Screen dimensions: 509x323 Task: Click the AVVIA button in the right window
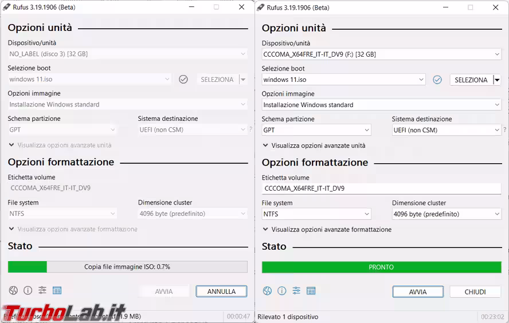point(417,292)
